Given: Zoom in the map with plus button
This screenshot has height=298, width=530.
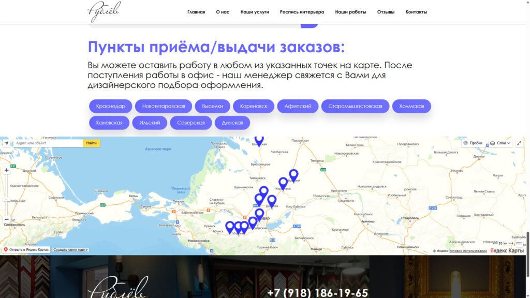Looking at the screenshot, I should pos(6,170).
